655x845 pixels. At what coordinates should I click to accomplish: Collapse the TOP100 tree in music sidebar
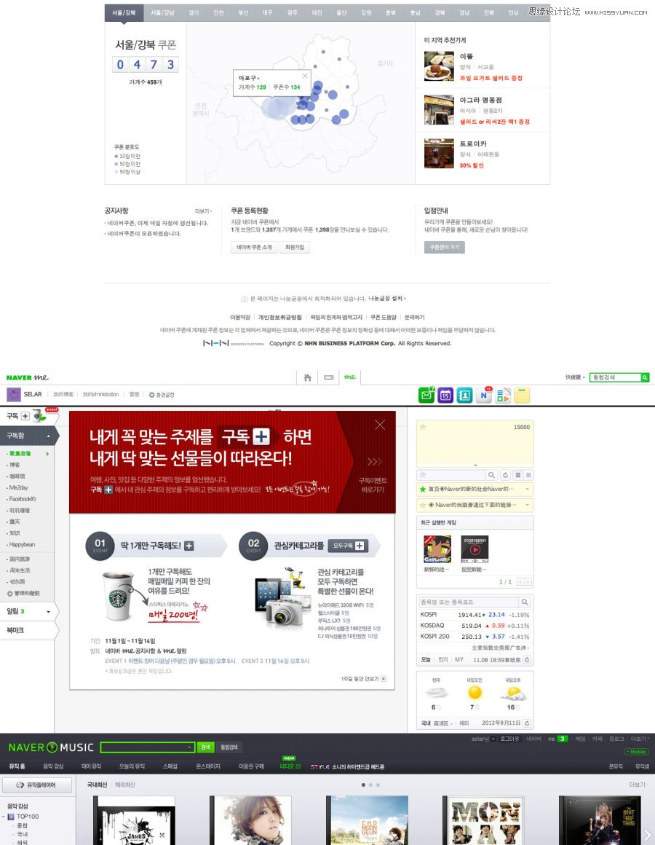point(4,817)
